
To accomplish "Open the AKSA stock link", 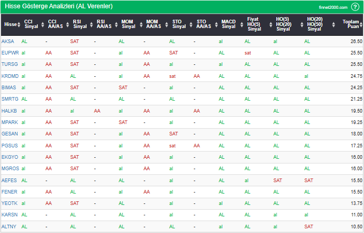I will click(8, 42).
